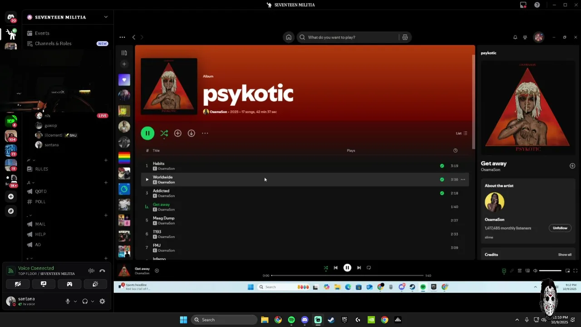Toggle shuffle in Spotify player bar
The image size is (581, 327).
tap(325, 268)
